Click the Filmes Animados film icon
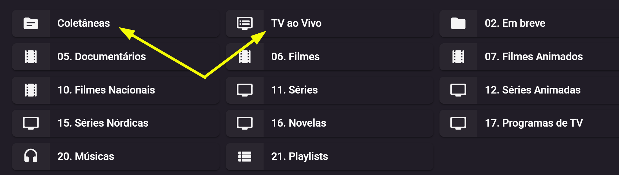This screenshot has height=175, width=619. (458, 57)
